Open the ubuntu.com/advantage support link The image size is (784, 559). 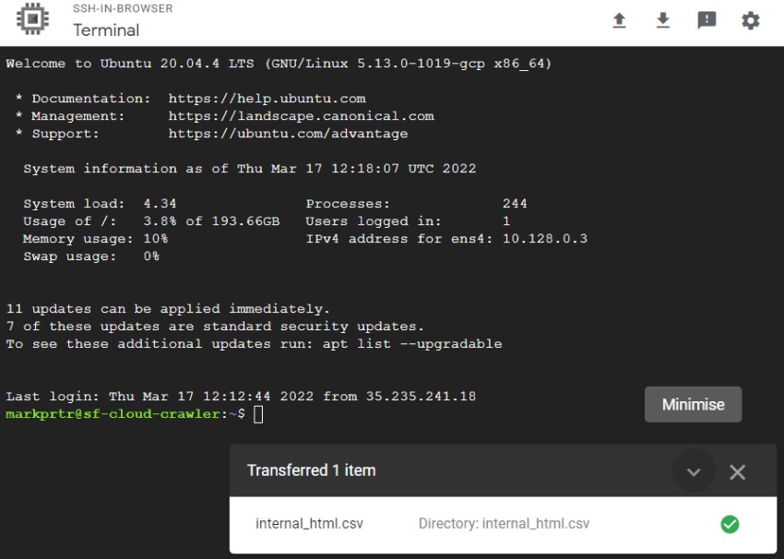point(288,134)
